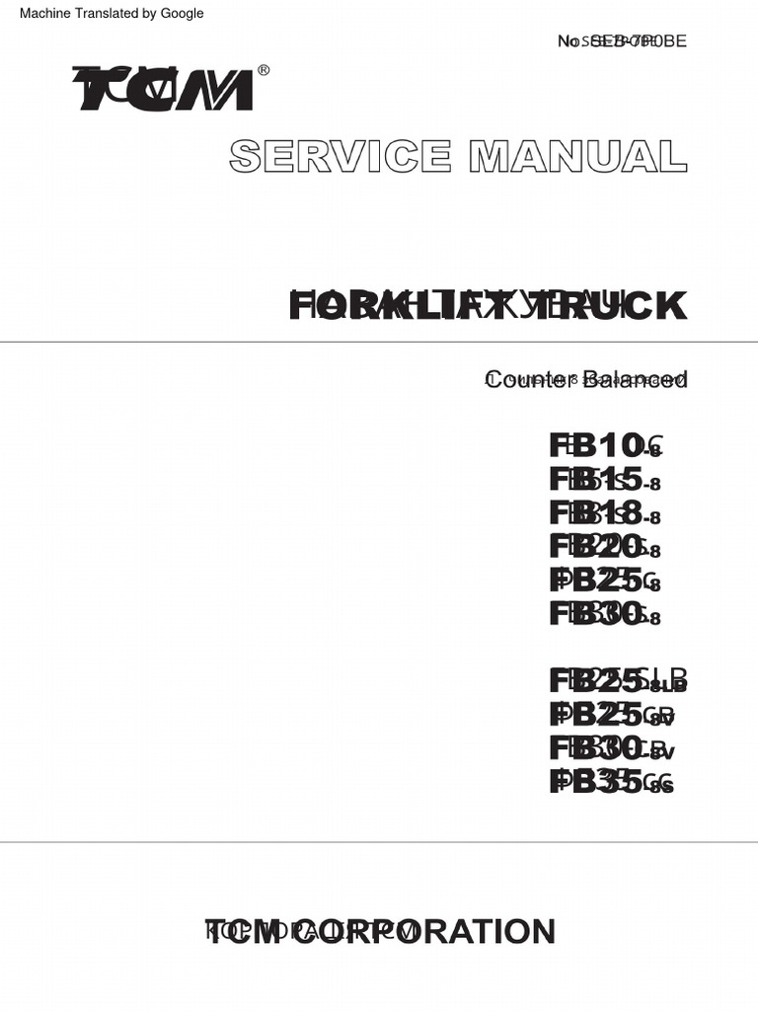This screenshot has width=758, height=1011.
Task: Click the FORKLIFT TRUCK title
Action: 488,306
